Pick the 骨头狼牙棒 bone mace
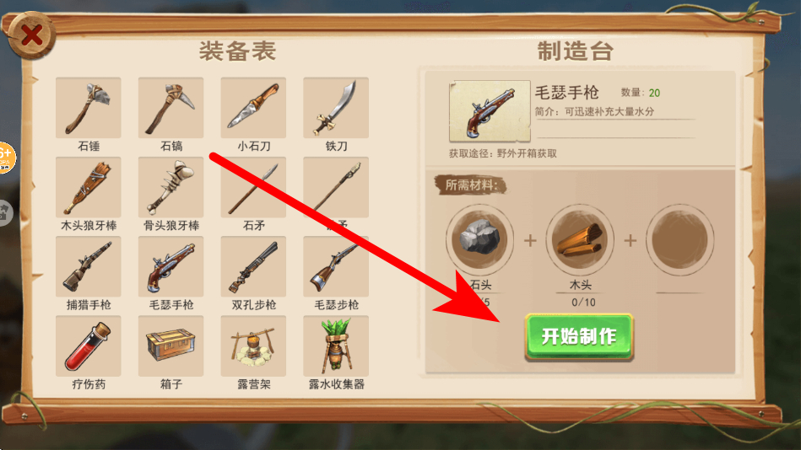 170,187
